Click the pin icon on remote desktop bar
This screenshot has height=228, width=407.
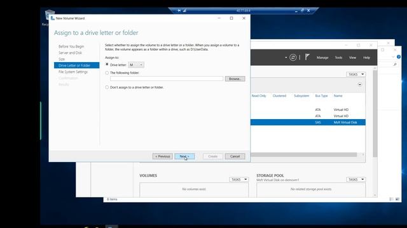pyautogui.click(x=179, y=11)
